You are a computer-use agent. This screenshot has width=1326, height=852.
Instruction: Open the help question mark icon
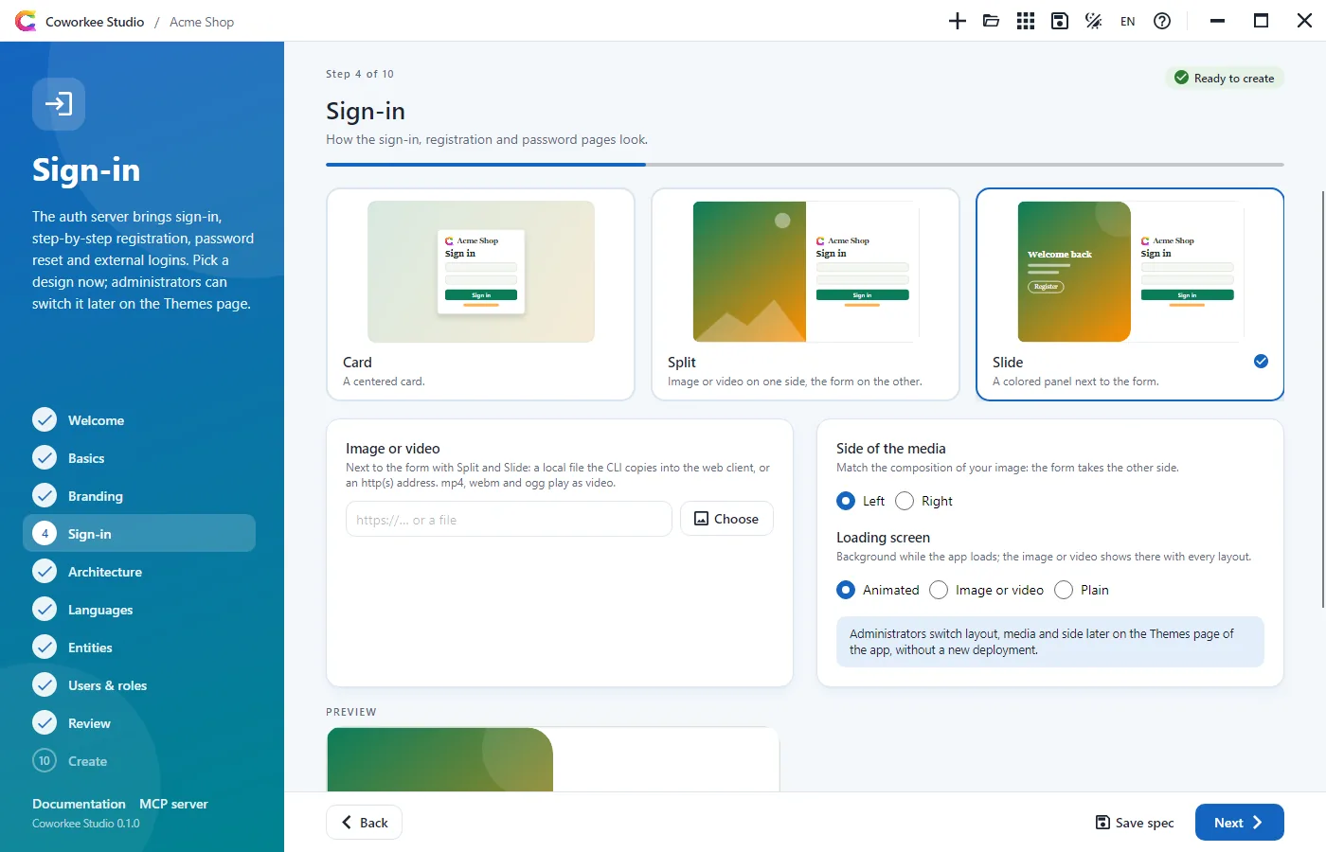(x=1162, y=21)
